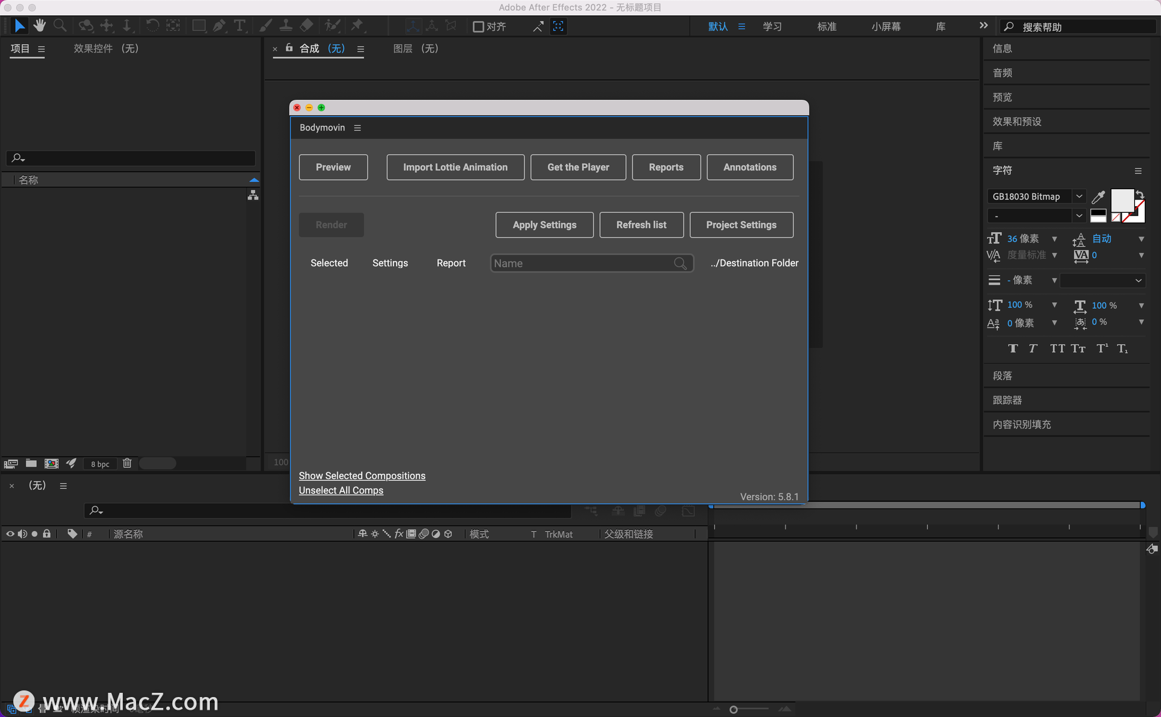Image resolution: width=1161 pixels, height=717 pixels.
Task: Click the Preview button in Bodymovin
Action: tap(333, 167)
